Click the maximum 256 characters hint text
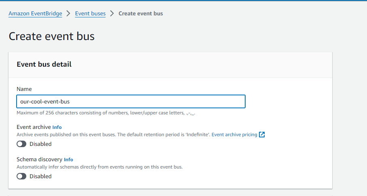Image resolution: width=367 pixels, height=196 pixels. 106,113
